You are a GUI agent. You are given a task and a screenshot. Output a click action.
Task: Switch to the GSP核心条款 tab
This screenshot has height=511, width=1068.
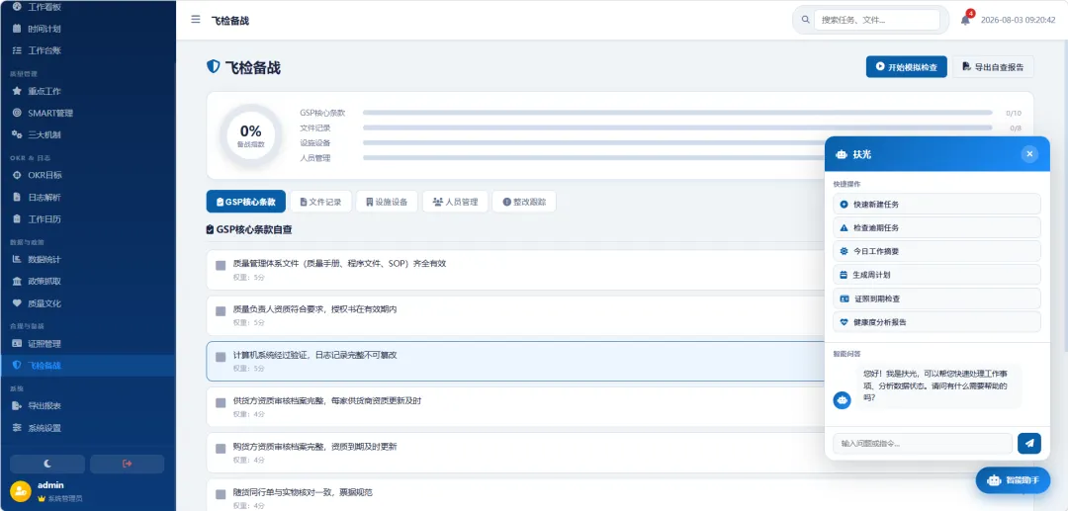246,202
